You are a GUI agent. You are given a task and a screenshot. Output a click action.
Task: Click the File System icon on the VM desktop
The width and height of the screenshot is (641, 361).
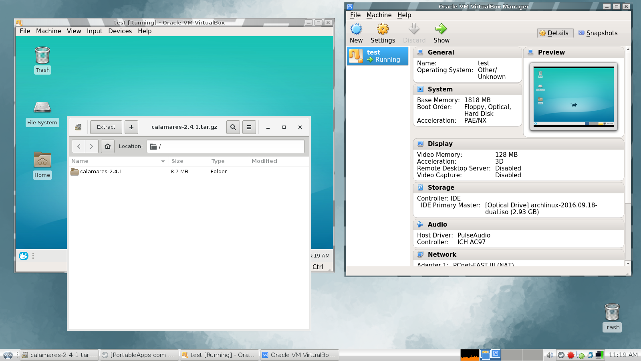coord(42,107)
